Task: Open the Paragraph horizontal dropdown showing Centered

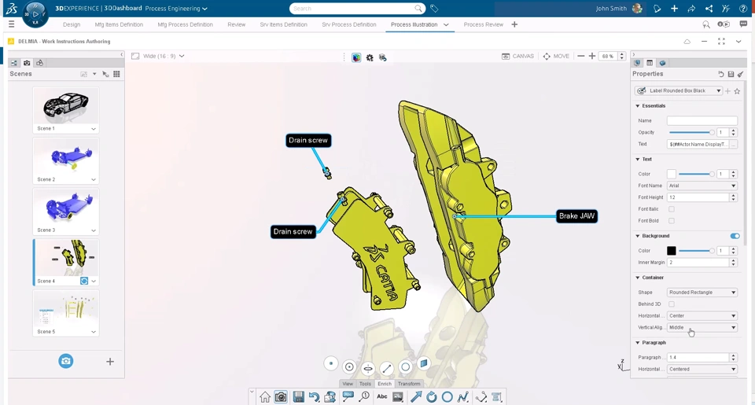Action: tap(702, 369)
